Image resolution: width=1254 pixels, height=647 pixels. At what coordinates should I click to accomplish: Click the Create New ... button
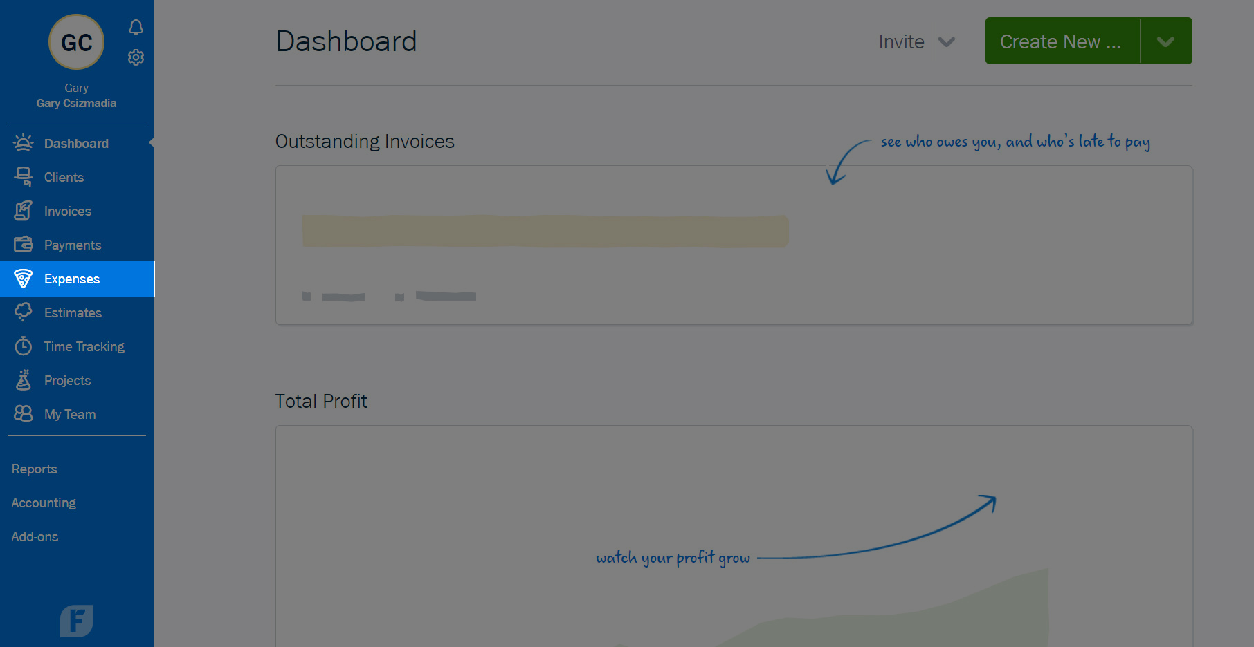pyautogui.click(x=1062, y=41)
